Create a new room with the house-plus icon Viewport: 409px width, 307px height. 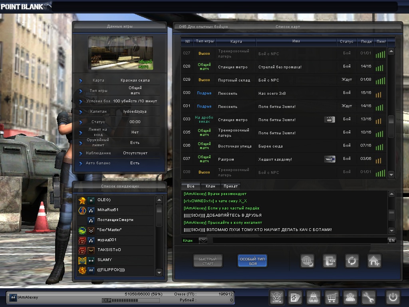(374, 261)
